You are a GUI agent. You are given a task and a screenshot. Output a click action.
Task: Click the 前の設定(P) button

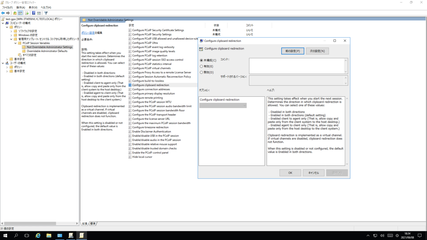click(293, 51)
